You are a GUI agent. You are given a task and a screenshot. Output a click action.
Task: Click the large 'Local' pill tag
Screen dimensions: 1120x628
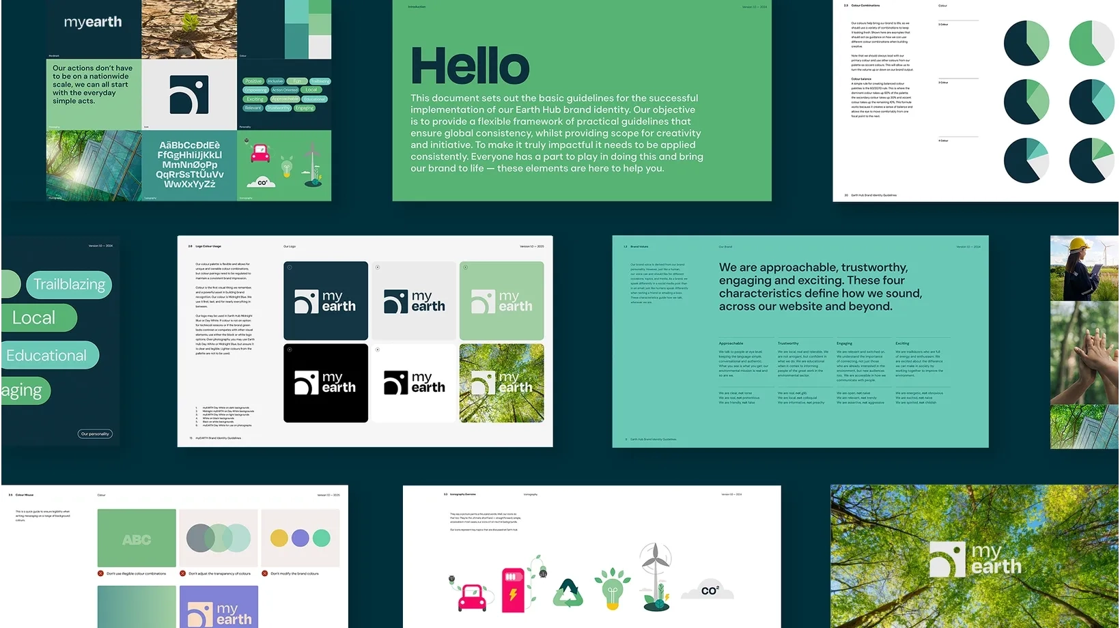tap(36, 317)
